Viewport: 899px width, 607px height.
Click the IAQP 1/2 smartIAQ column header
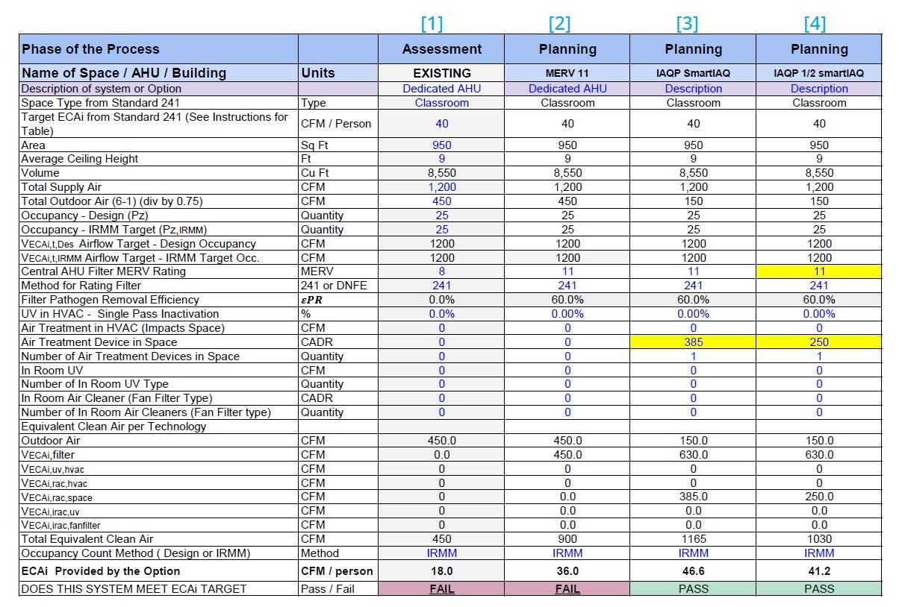[x=819, y=73]
